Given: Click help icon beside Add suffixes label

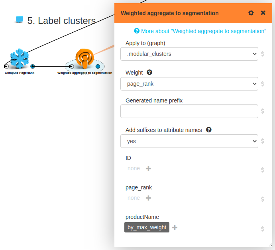Looking at the screenshot, I should coord(208,130).
